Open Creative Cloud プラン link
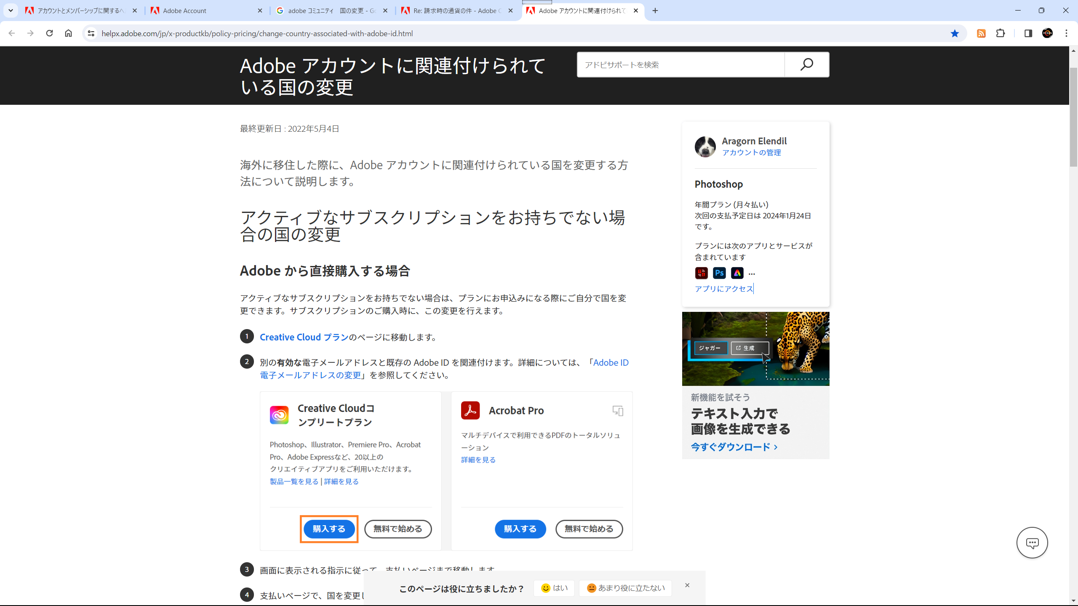Viewport: 1078px width, 606px height. click(x=304, y=337)
